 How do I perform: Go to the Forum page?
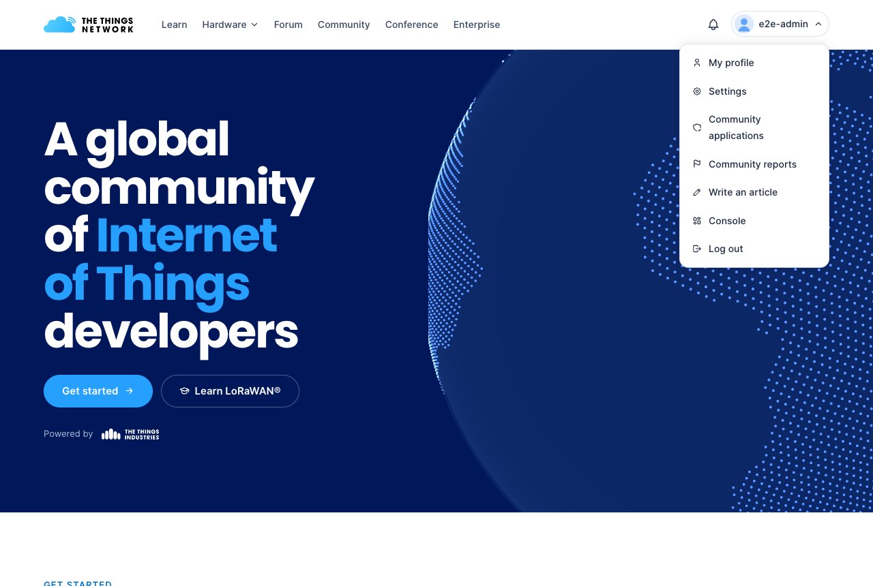click(x=288, y=25)
